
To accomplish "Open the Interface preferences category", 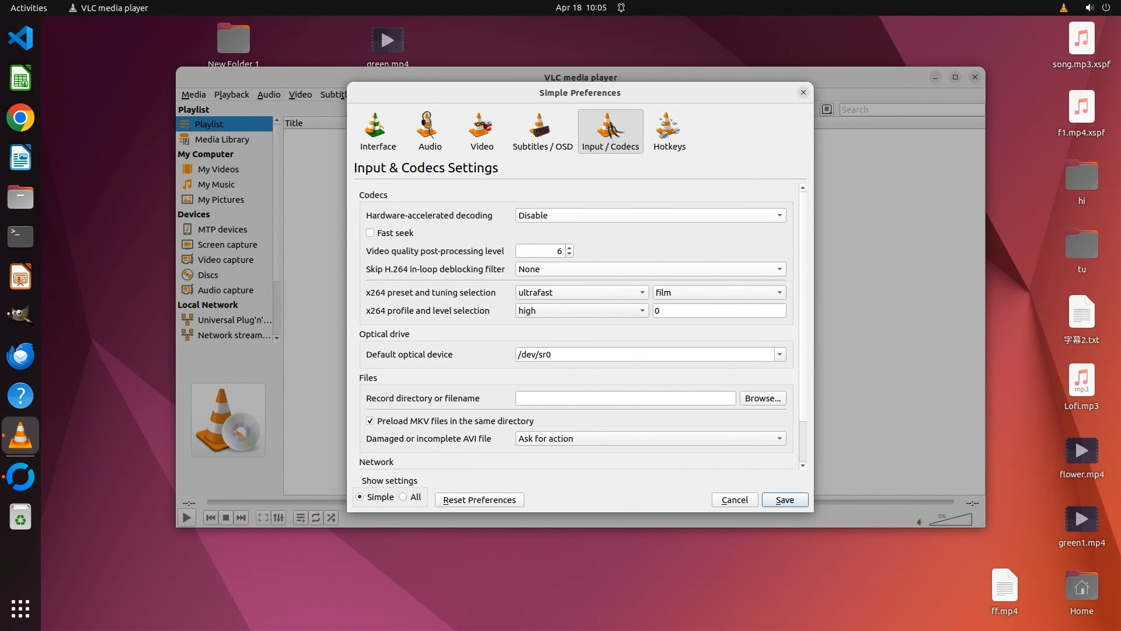I will 378,131.
